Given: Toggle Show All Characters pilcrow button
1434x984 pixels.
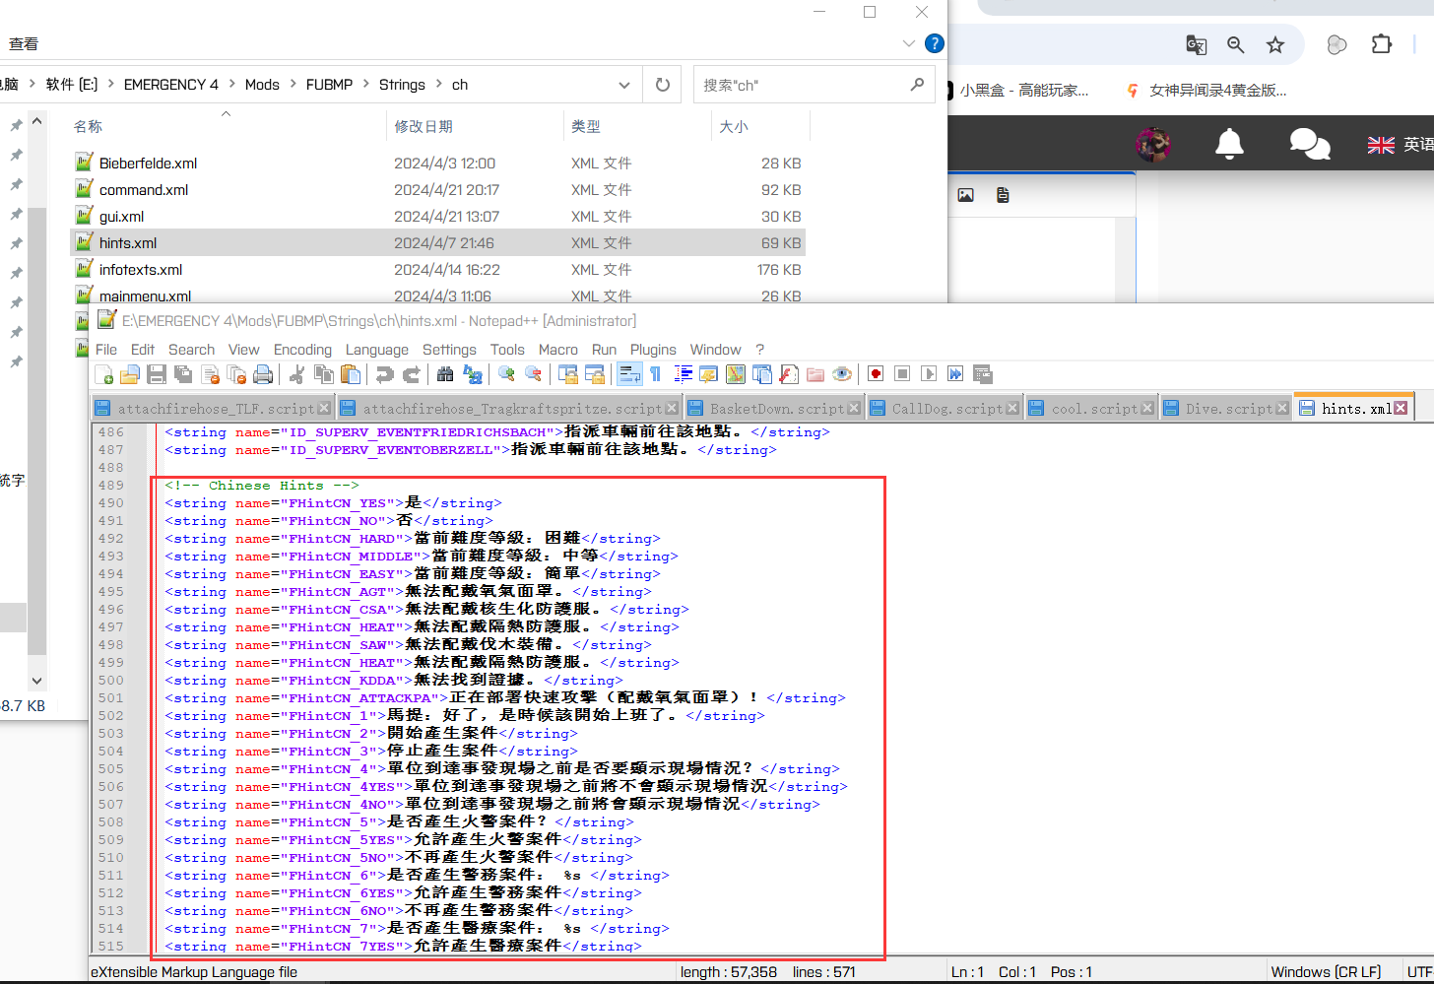Looking at the screenshot, I should point(655,374).
